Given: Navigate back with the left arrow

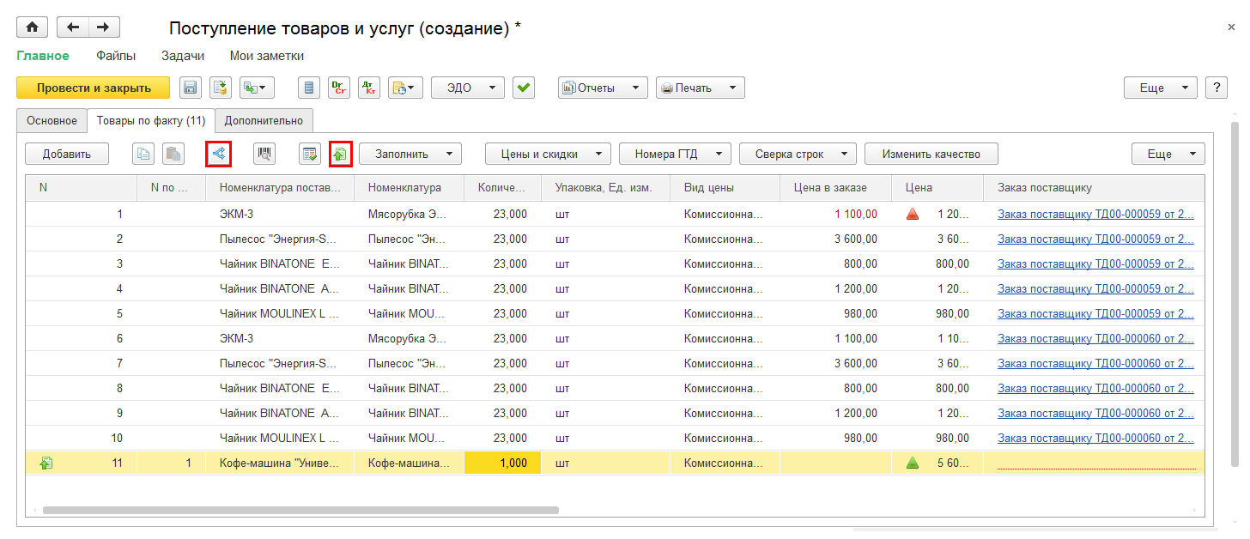Looking at the screenshot, I should coord(73,27).
